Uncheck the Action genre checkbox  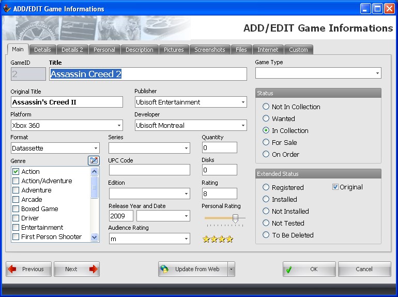[x=16, y=171]
